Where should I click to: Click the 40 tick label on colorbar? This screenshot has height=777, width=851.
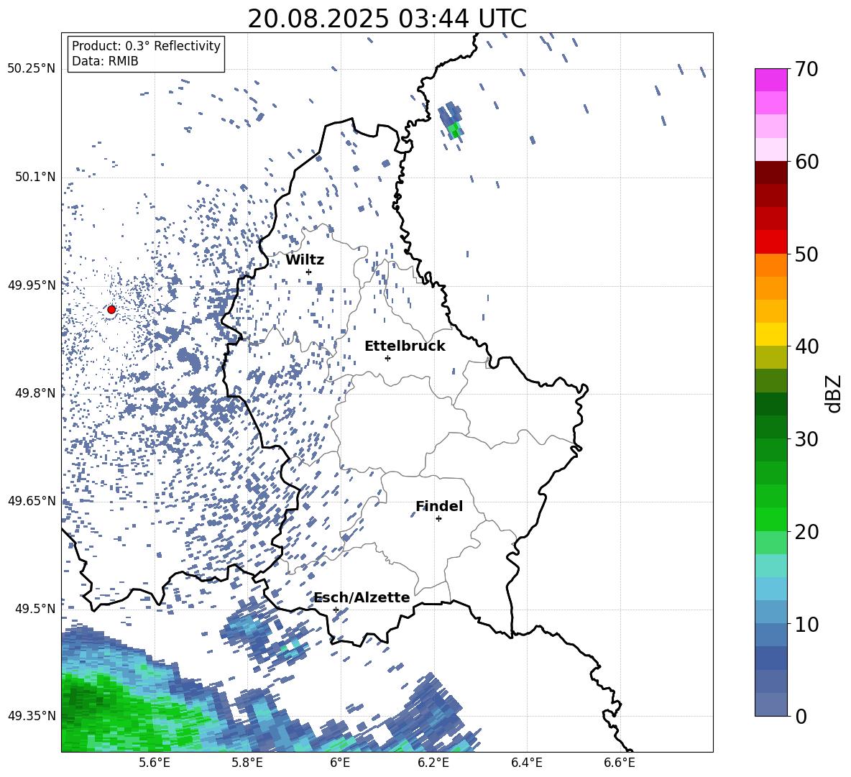click(806, 346)
